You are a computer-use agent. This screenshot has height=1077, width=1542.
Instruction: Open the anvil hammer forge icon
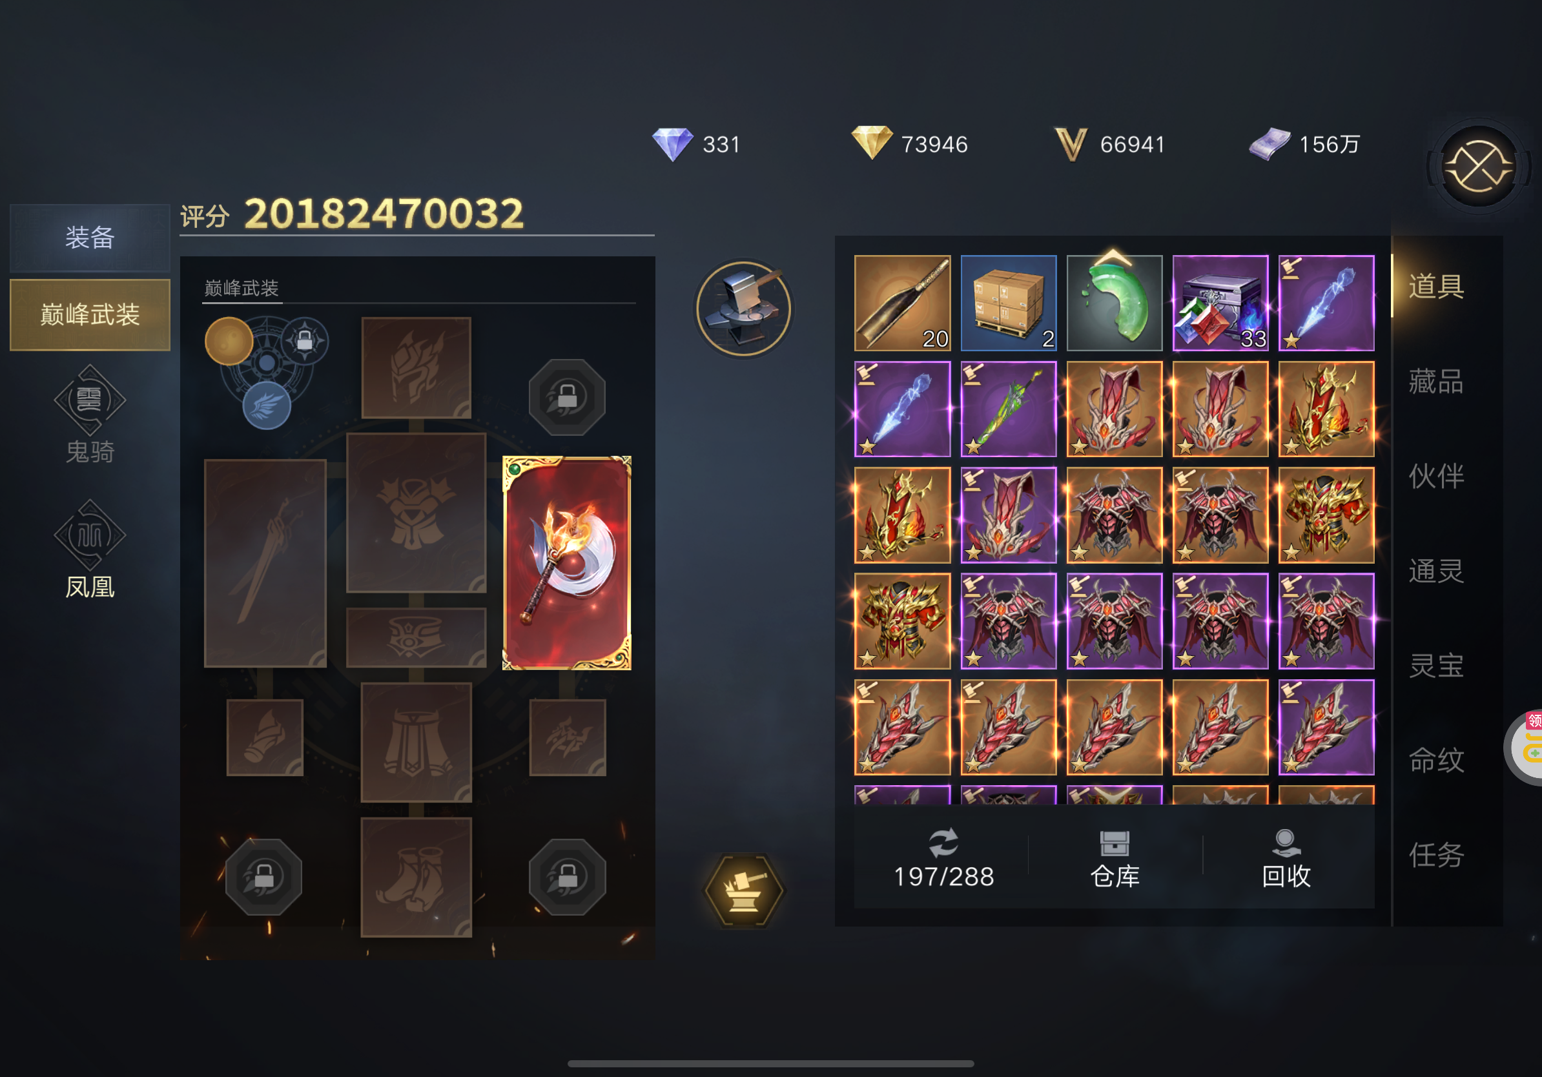coord(743,308)
